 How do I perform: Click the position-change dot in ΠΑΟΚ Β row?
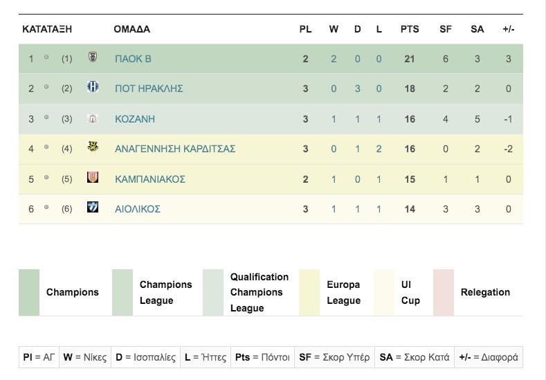pyautogui.click(x=46, y=57)
